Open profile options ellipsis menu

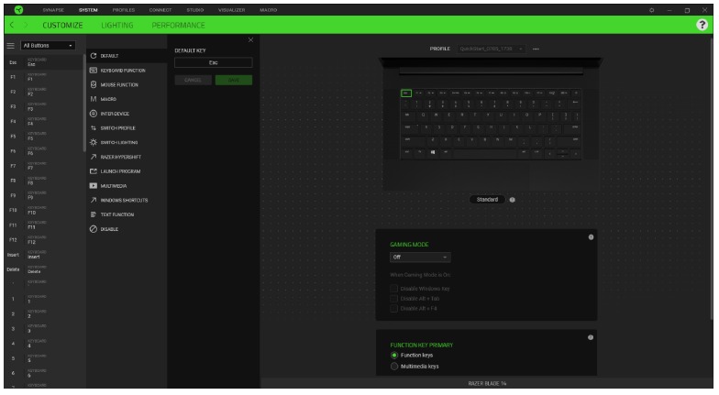536,49
